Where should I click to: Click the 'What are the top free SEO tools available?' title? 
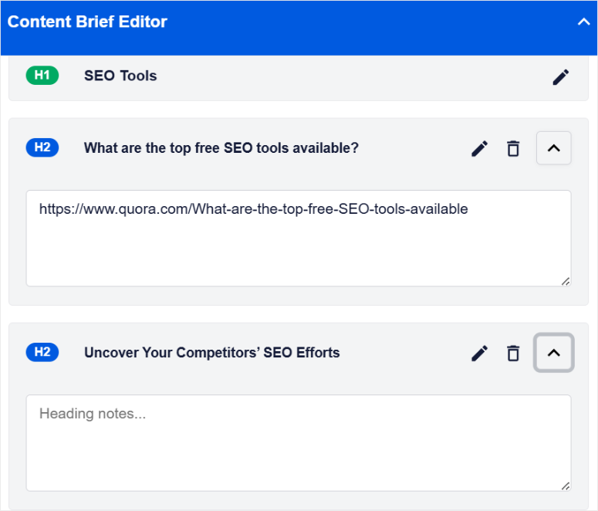(221, 147)
